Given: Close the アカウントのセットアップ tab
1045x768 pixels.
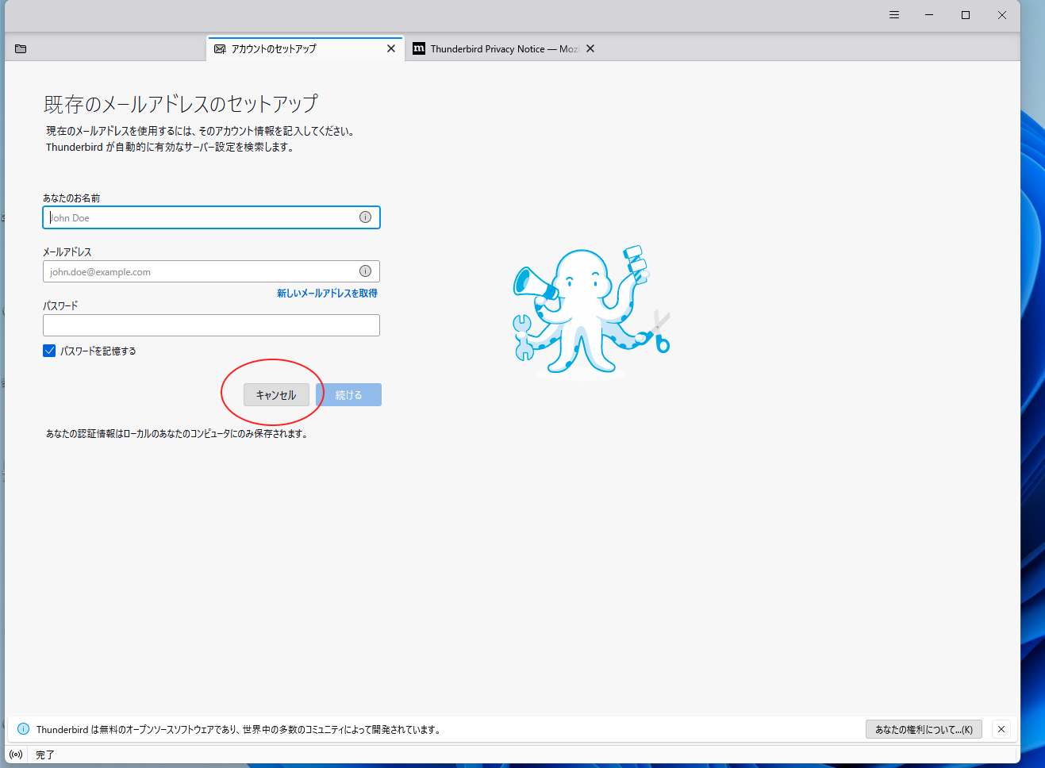Looking at the screenshot, I should (x=390, y=48).
